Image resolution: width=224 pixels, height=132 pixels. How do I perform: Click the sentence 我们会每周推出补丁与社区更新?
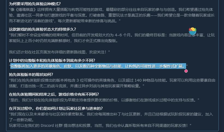click(114, 114)
